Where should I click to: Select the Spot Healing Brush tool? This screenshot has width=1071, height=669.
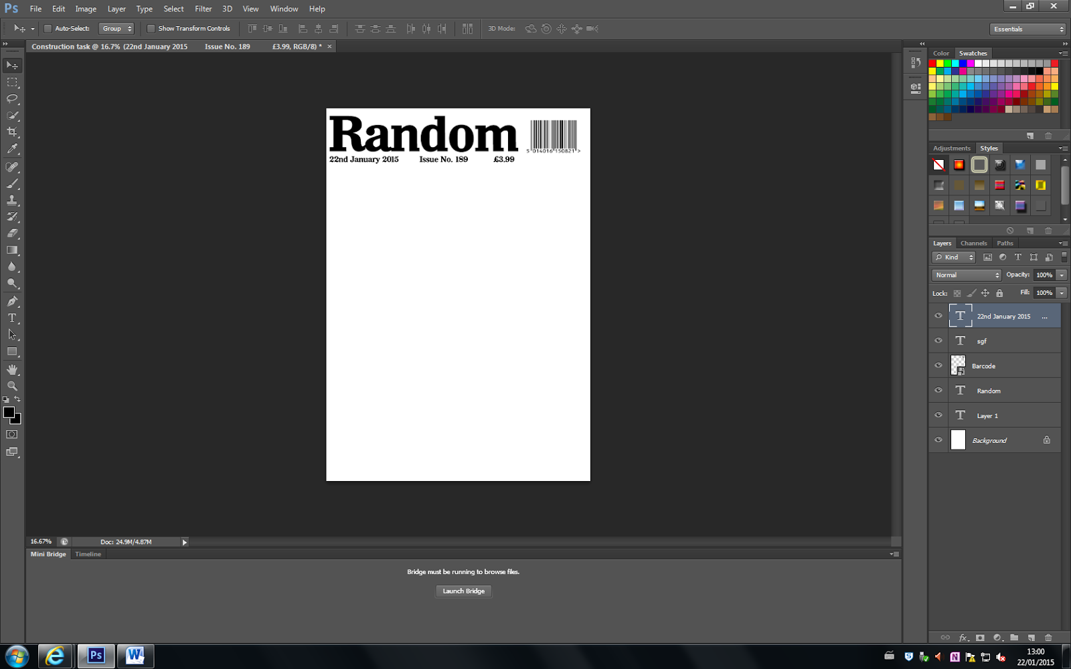click(12, 167)
